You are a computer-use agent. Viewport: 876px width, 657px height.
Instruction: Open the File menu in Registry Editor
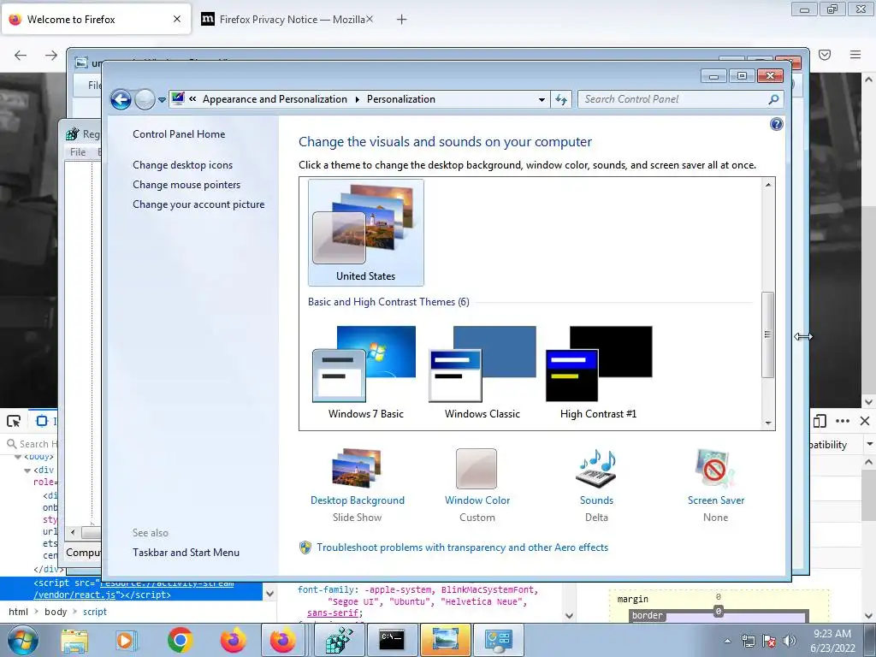point(78,152)
